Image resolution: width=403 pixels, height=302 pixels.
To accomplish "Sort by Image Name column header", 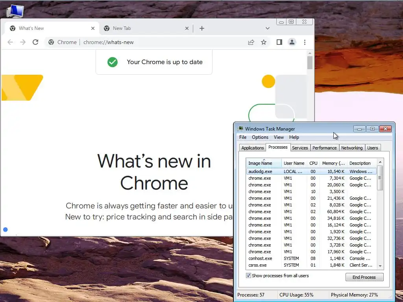I will point(264,163).
